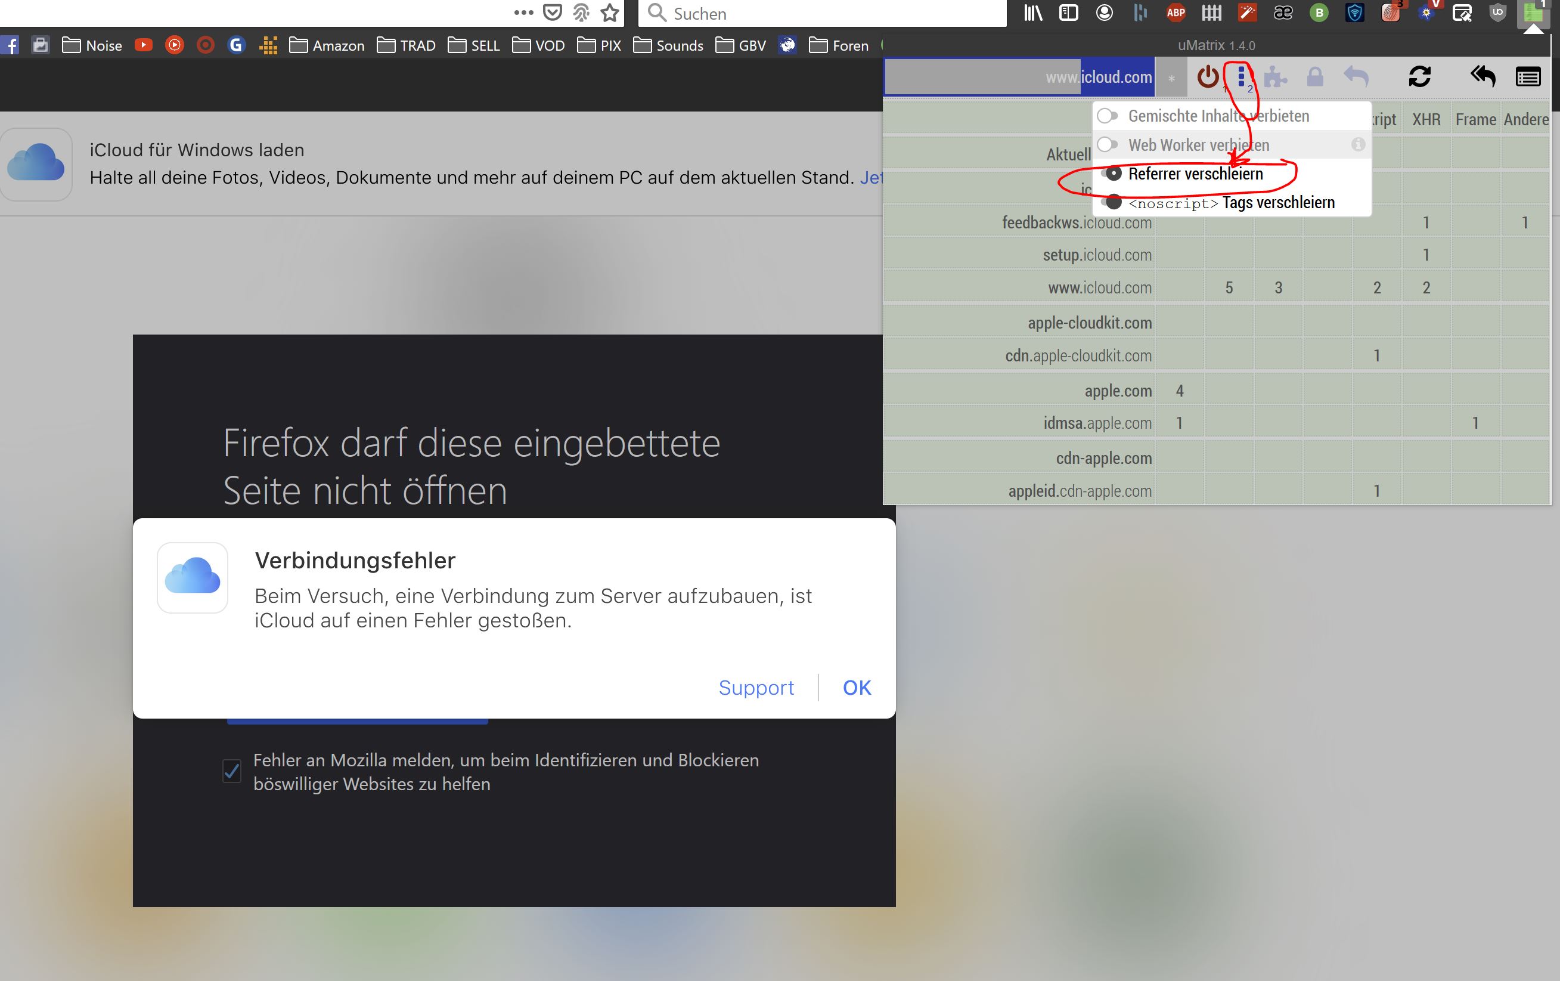Click the puzzle piece recipes icon
The width and height of the screenshot is (1560, 981).
[x=1275, y=77]
